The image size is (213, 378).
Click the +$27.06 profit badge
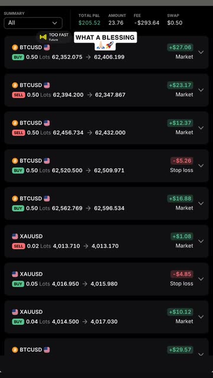[180, 47]
